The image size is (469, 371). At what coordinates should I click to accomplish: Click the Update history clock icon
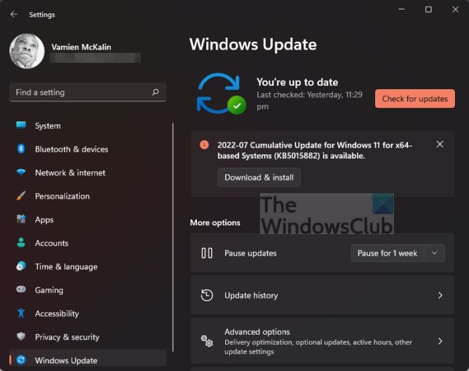(206, 295)
